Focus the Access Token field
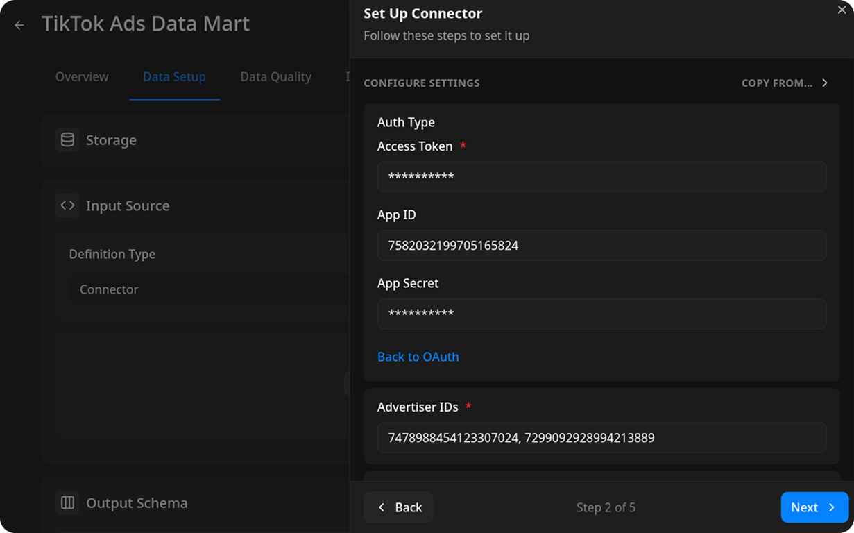This screenshot has width=854, height=533. [x=601, y=177]
